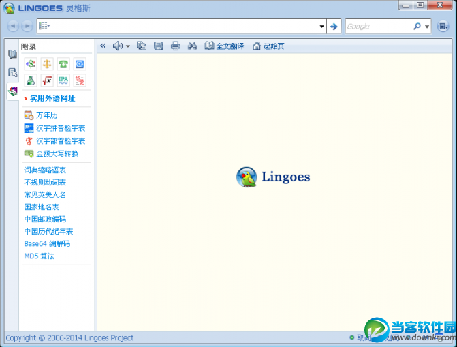Screen dimensions: 457x347
Task: Click the binoculars find icon
Action: 192,46
